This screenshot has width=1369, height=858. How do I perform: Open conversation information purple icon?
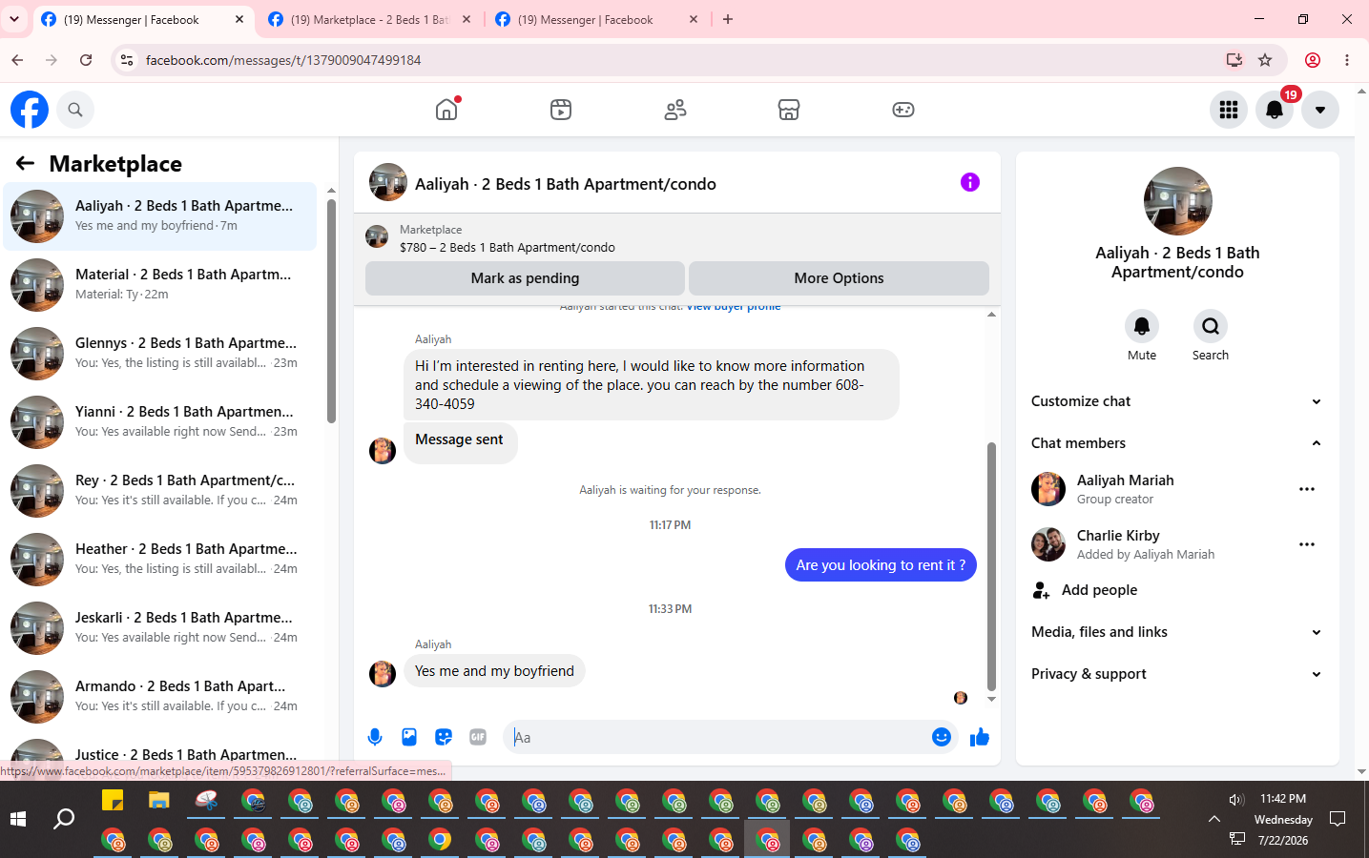point(970,182)
